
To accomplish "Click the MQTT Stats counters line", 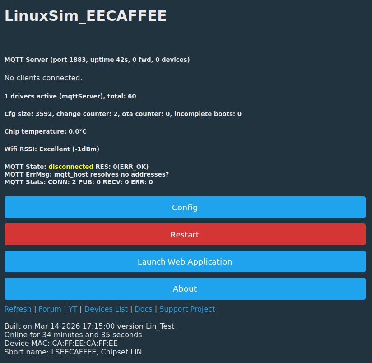I will click(x=79, y=182).
